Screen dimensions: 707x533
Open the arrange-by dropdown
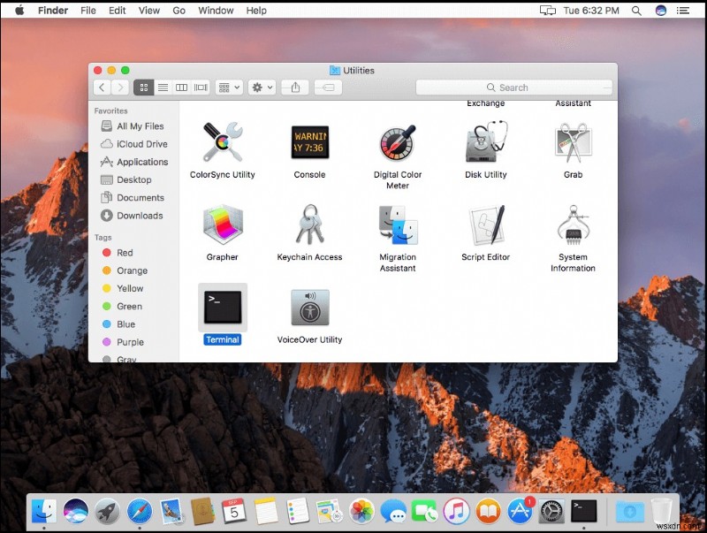[228, 87]
